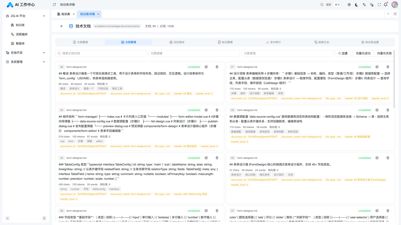
Task: Focus the 元数据键 input field
Action: pyautogui.click(x=194, y=53)
